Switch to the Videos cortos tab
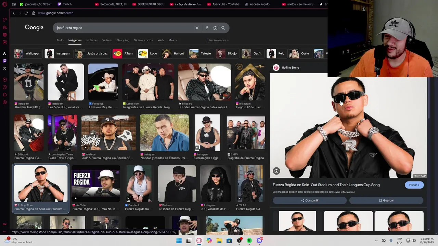The width and height of the screenshot is (438, 246). [x=143, y=40]
